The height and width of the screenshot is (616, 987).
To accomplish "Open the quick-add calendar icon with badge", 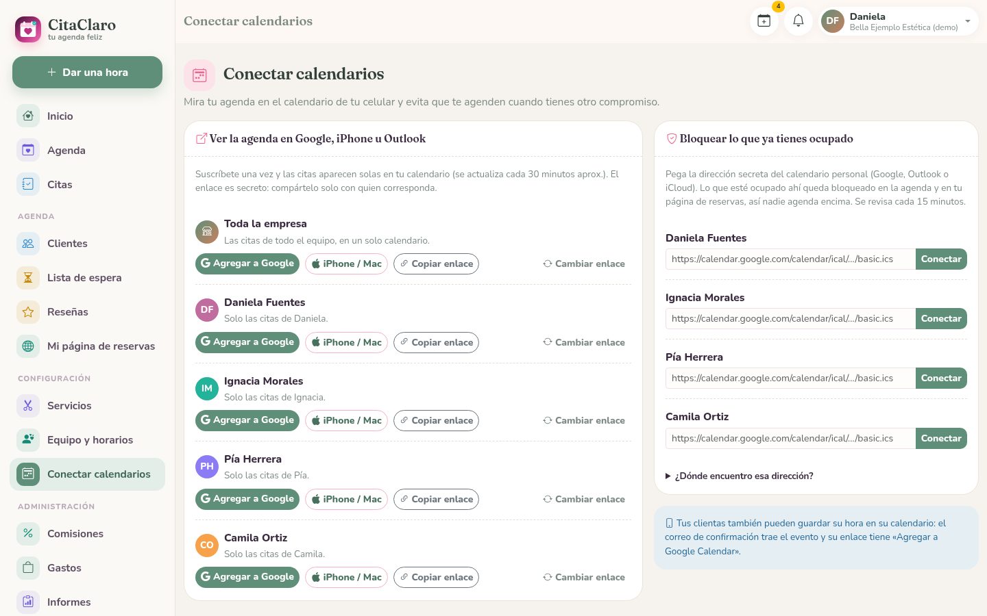I will pyautogui.click(x=764, y=21).
